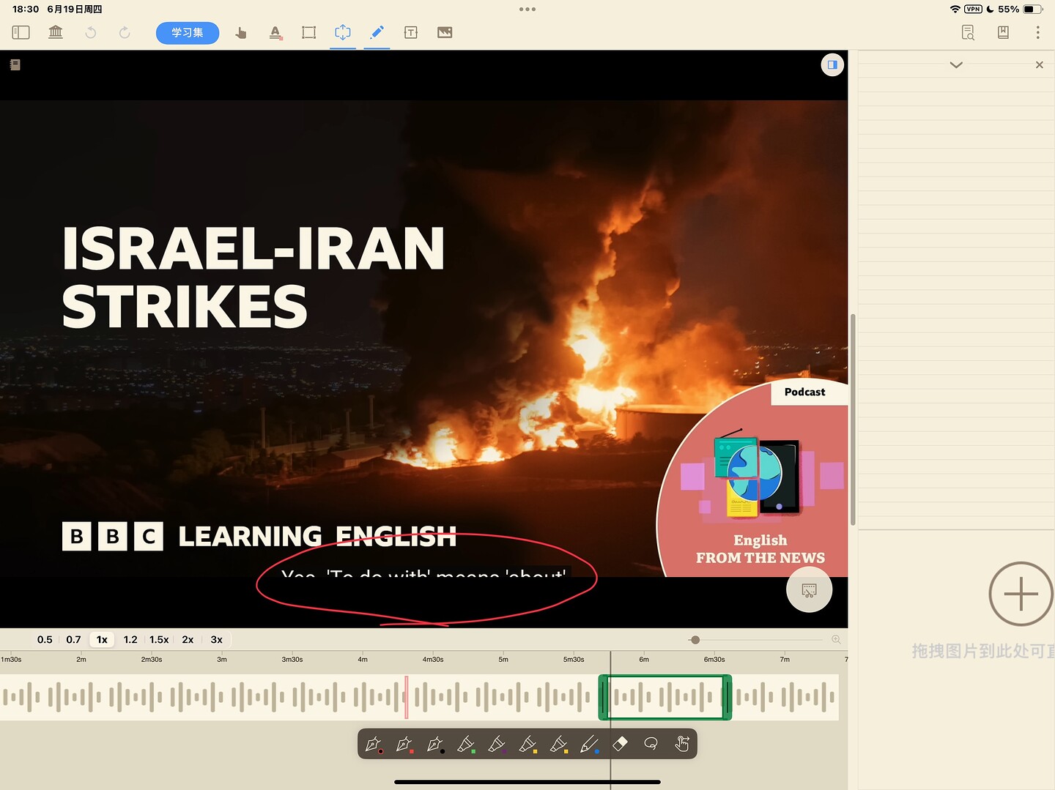Open the library building icon

[x=56, y=32]
